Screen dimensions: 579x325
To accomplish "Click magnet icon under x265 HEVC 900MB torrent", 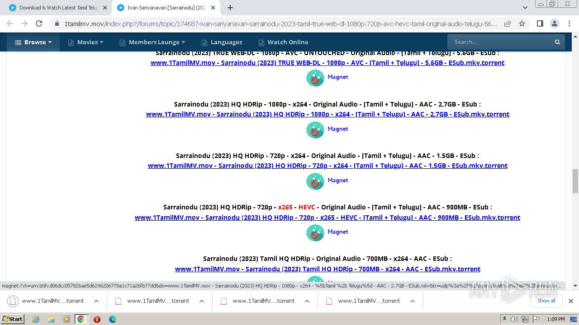I will (315, 232).
